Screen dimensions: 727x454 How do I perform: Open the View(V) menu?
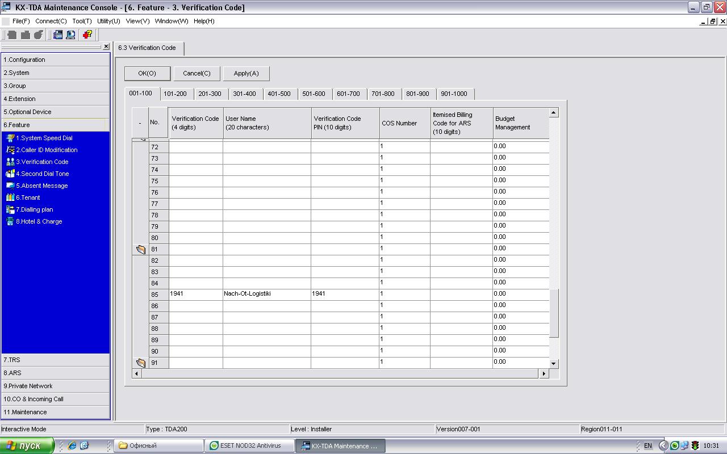click(x=137, y=21)
